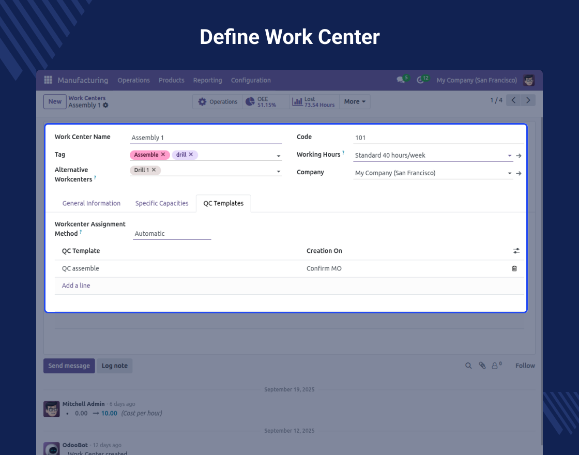Viewport: 579px width, 455px height.
Task: Open the Lost 73.54 Hours stat button
Action: 314,101
